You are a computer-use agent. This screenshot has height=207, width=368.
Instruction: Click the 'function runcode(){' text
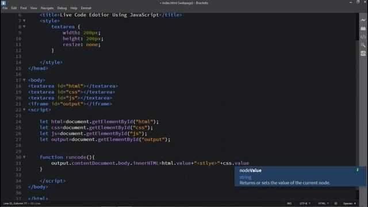(x=67, y=157)
